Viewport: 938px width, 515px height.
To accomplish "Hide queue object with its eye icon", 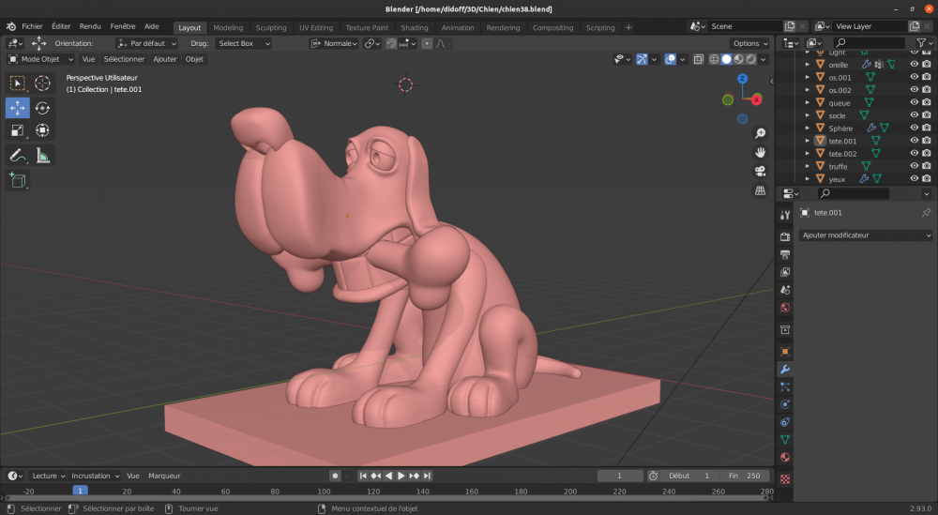I will [x=914, y=102].
